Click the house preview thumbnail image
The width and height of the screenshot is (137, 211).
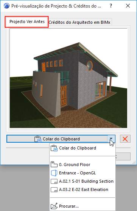click(68, 78)
